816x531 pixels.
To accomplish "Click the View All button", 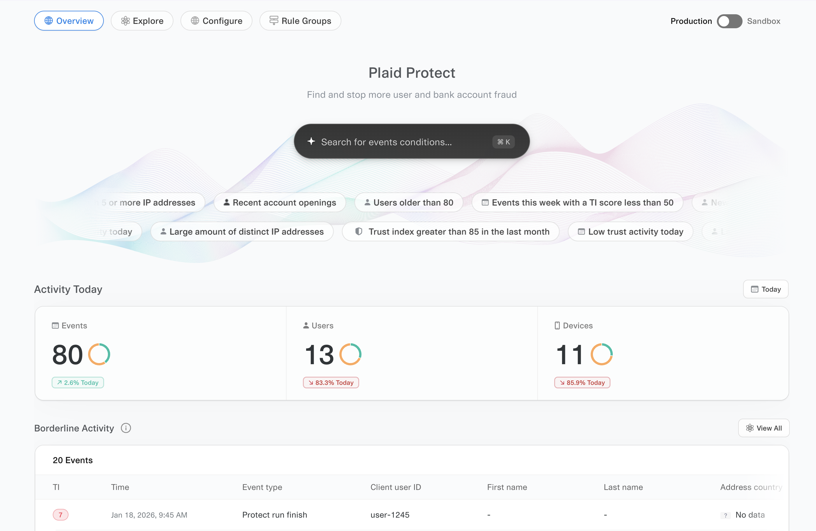I will pos(764,428).
